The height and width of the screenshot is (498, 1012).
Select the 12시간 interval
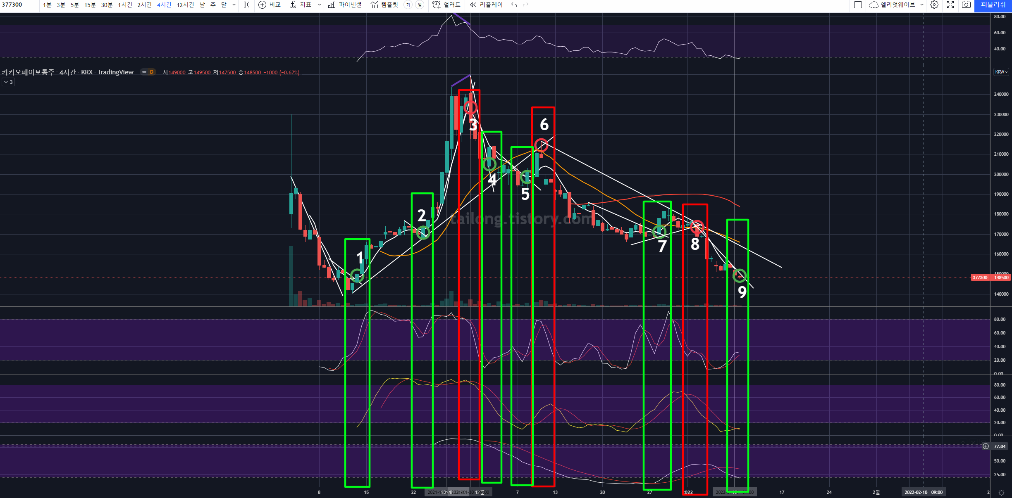[185, 5]
